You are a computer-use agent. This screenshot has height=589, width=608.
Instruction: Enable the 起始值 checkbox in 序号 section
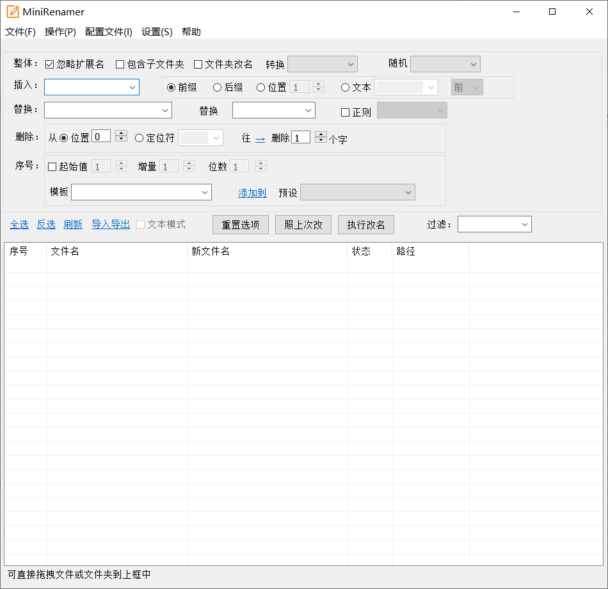coord(52,166)
